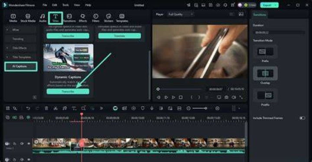
Task: Click the snapshot image icon in player header
Action: (241, 14)
